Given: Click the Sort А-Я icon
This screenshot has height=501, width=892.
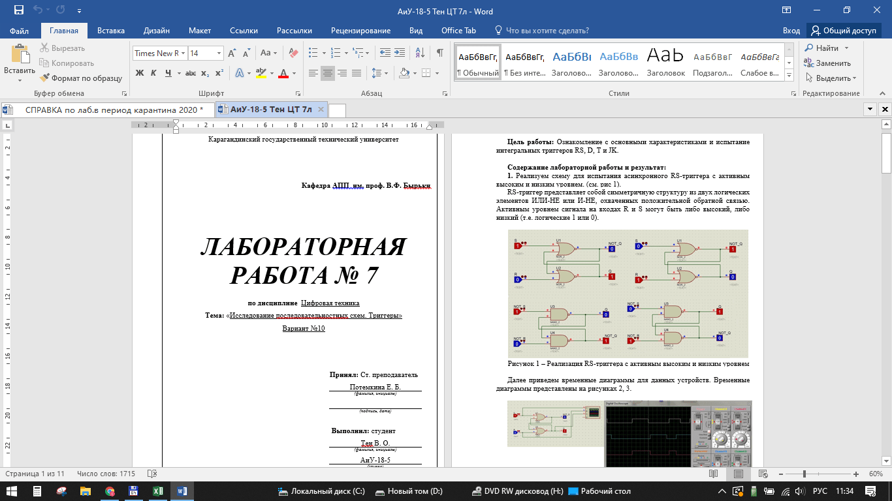Looking at the screenshot, I should point(419,53).
